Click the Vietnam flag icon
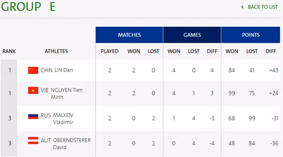This screenshot has height=157, width=283. pos(33,90)
